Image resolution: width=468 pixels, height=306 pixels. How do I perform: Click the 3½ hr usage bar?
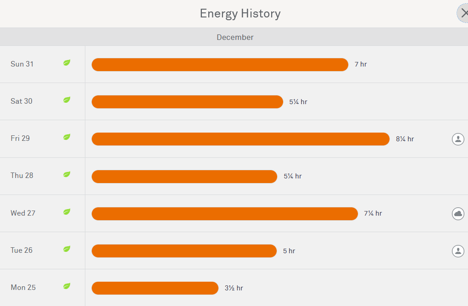pos(155,288)
